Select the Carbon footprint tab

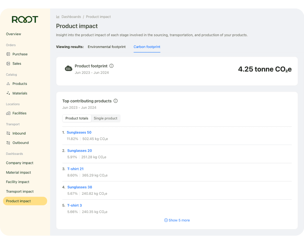click(147, 47)
